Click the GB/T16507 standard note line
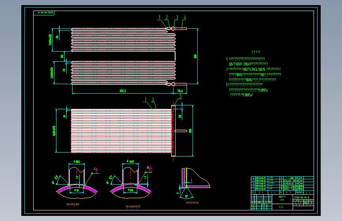This screenshot has height=221, width=342. tap(248, 64)
